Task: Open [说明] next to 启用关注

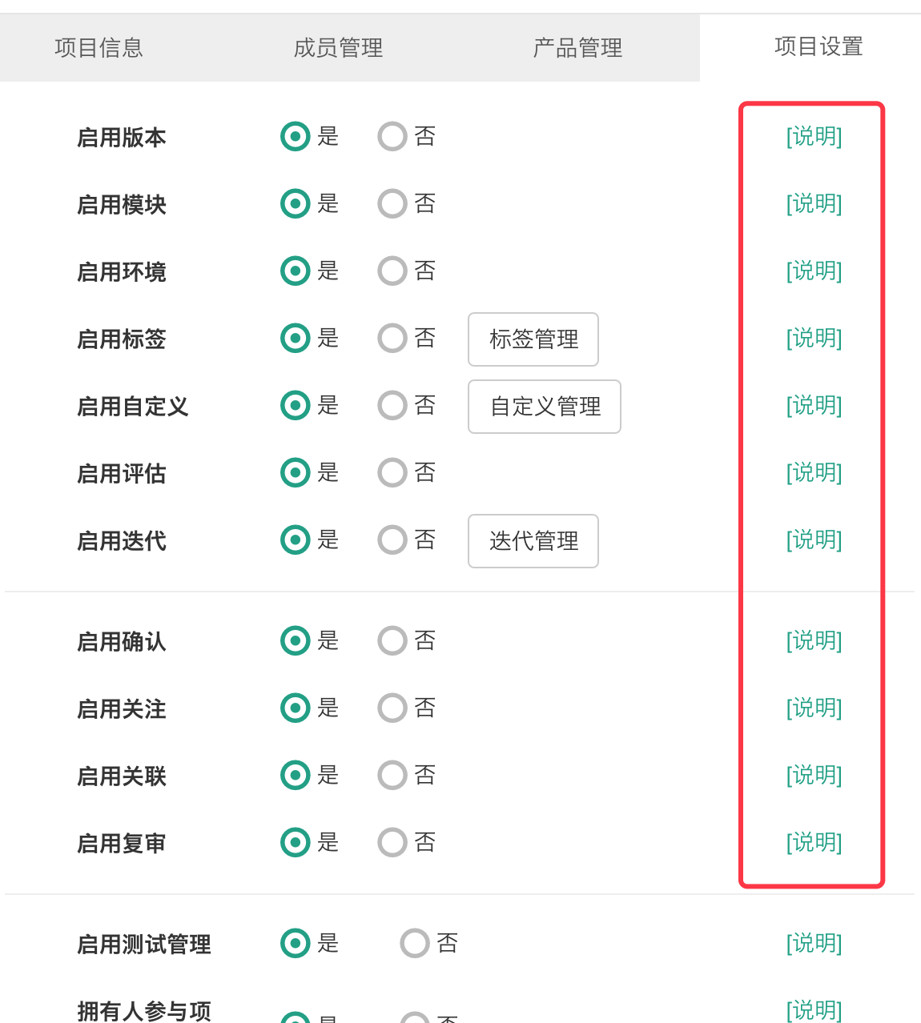Action: 814,708
